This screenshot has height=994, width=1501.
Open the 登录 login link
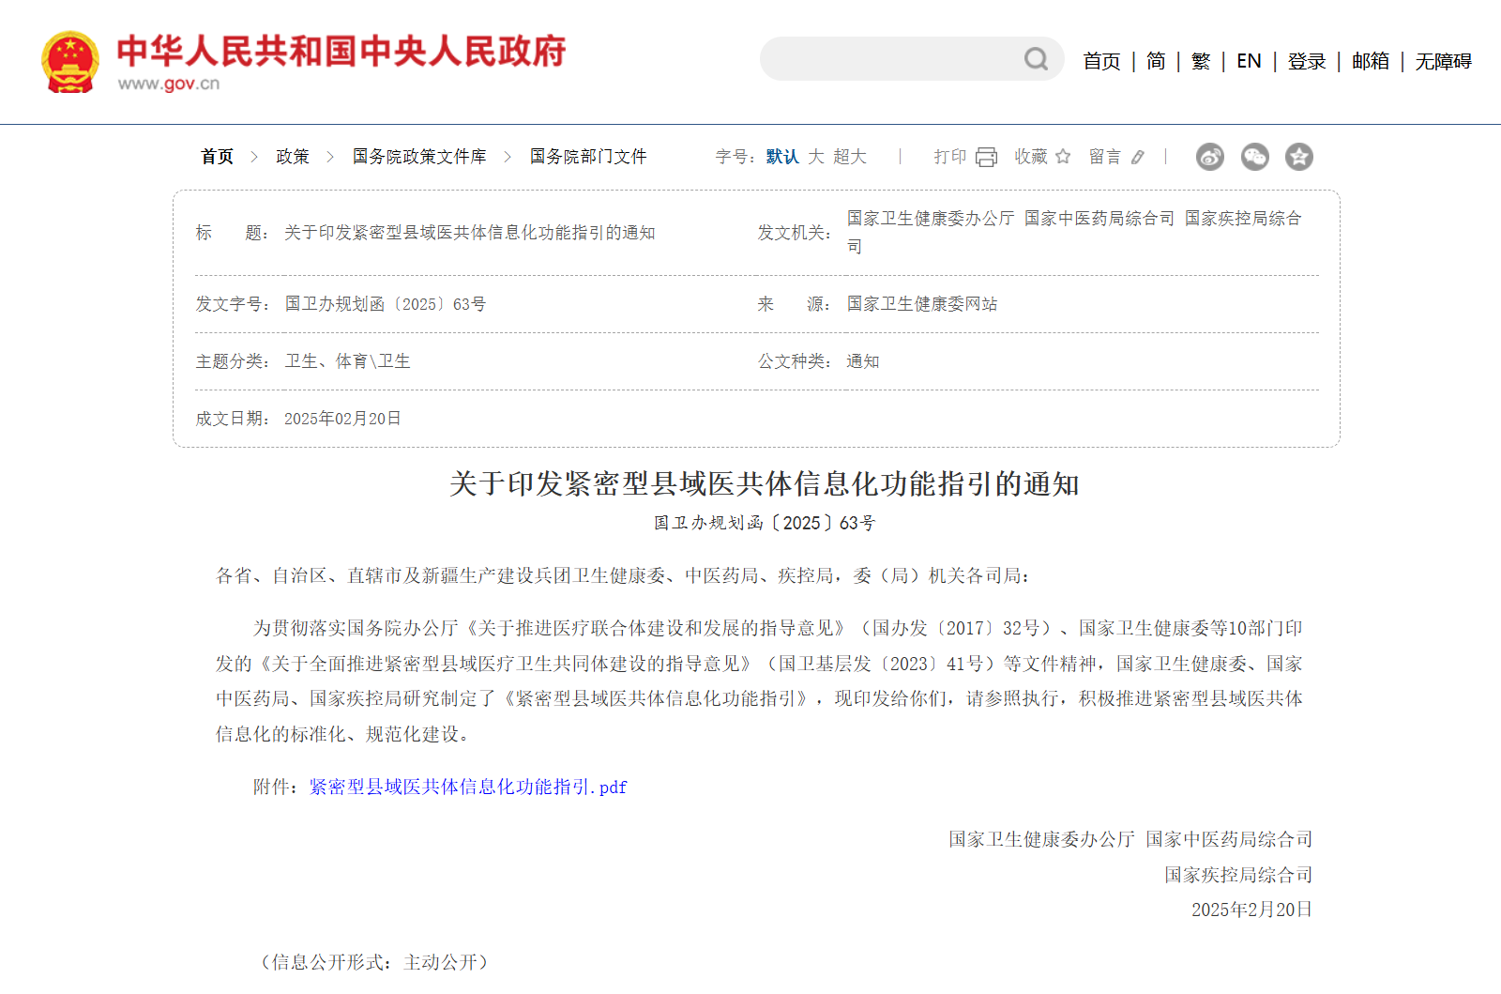(1306, 61)
